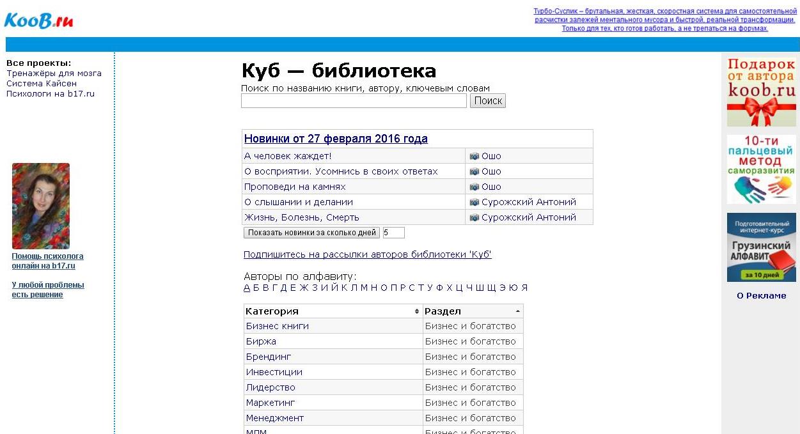Click the KooB.ru logo
This screenshot has width=800, height=434.
point(39,20)
